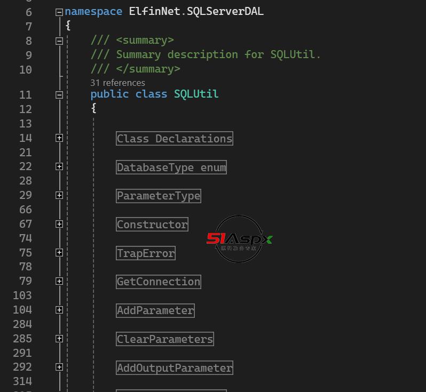426x392 pixels.
Task: Collapse the SQLUtil class definition
Action: (59, 94)
